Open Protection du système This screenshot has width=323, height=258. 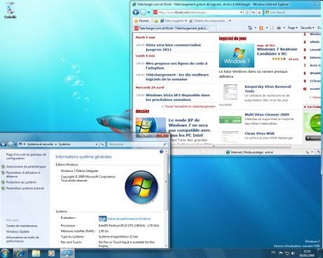point(21,182)
